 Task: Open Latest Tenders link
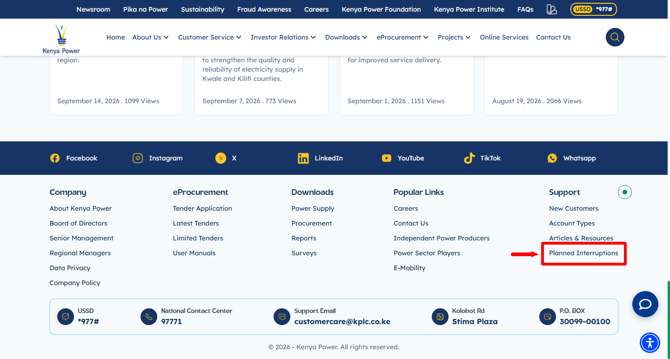(196, 223)
